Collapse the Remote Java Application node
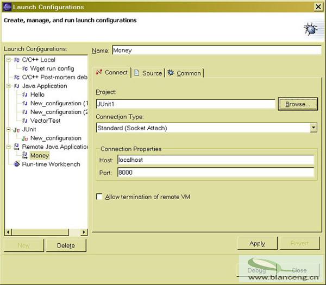Viewport: 326px width, 285px height. click(8, 147)
